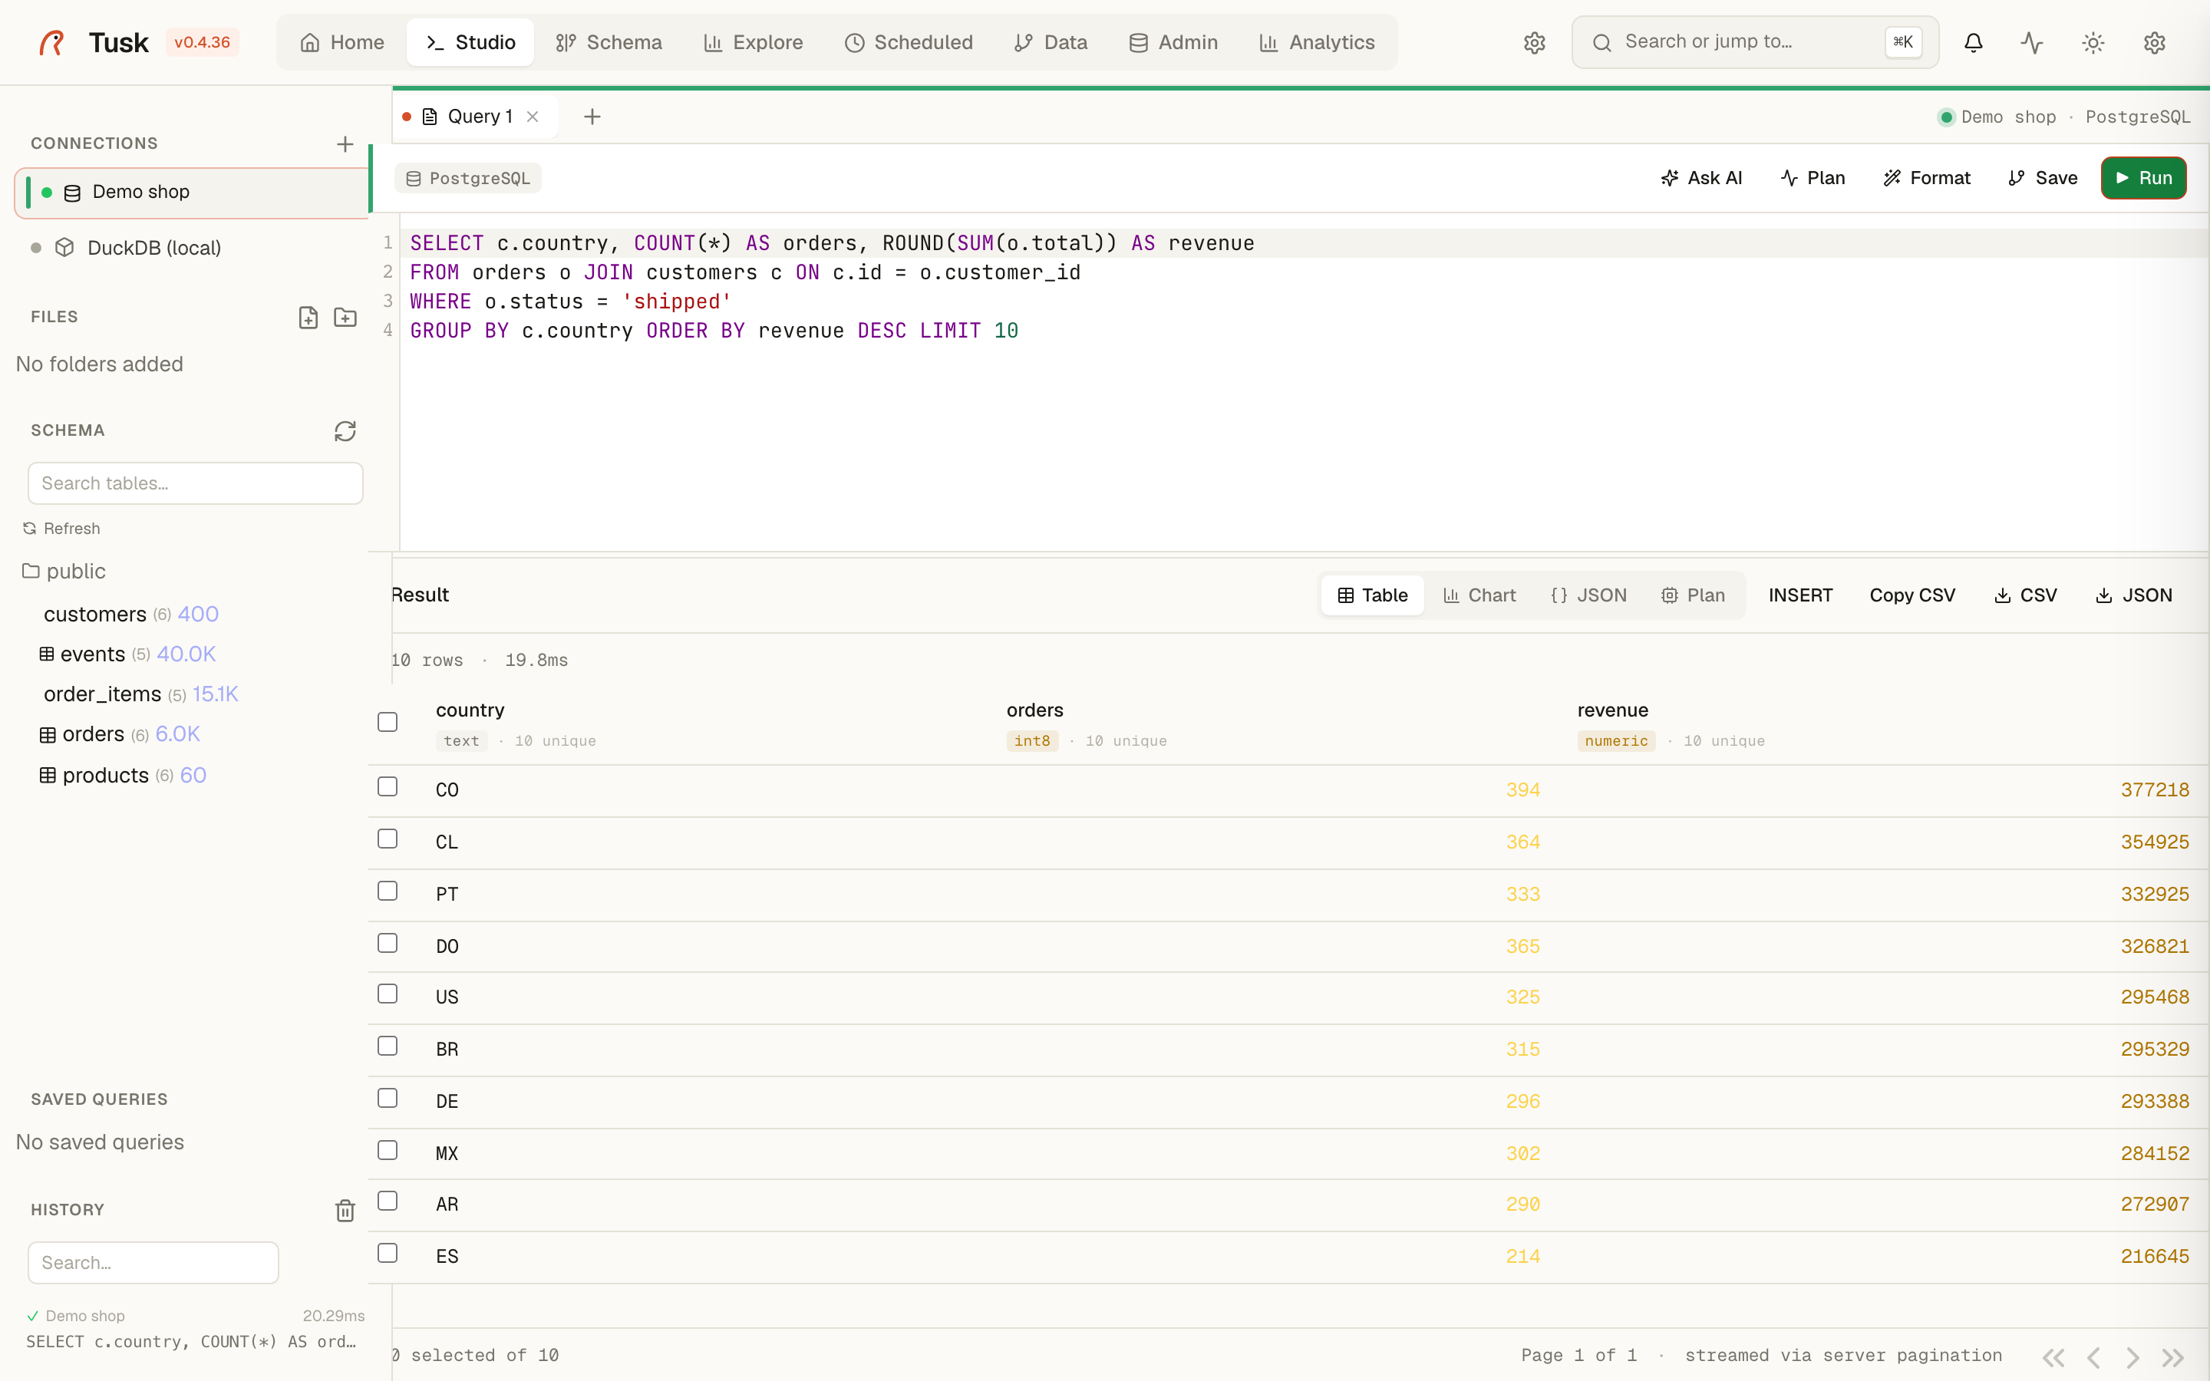The width and height of the screenshot is (2210, 1381).
Task: Open the Home tab
Action: [x=342, y=43]
